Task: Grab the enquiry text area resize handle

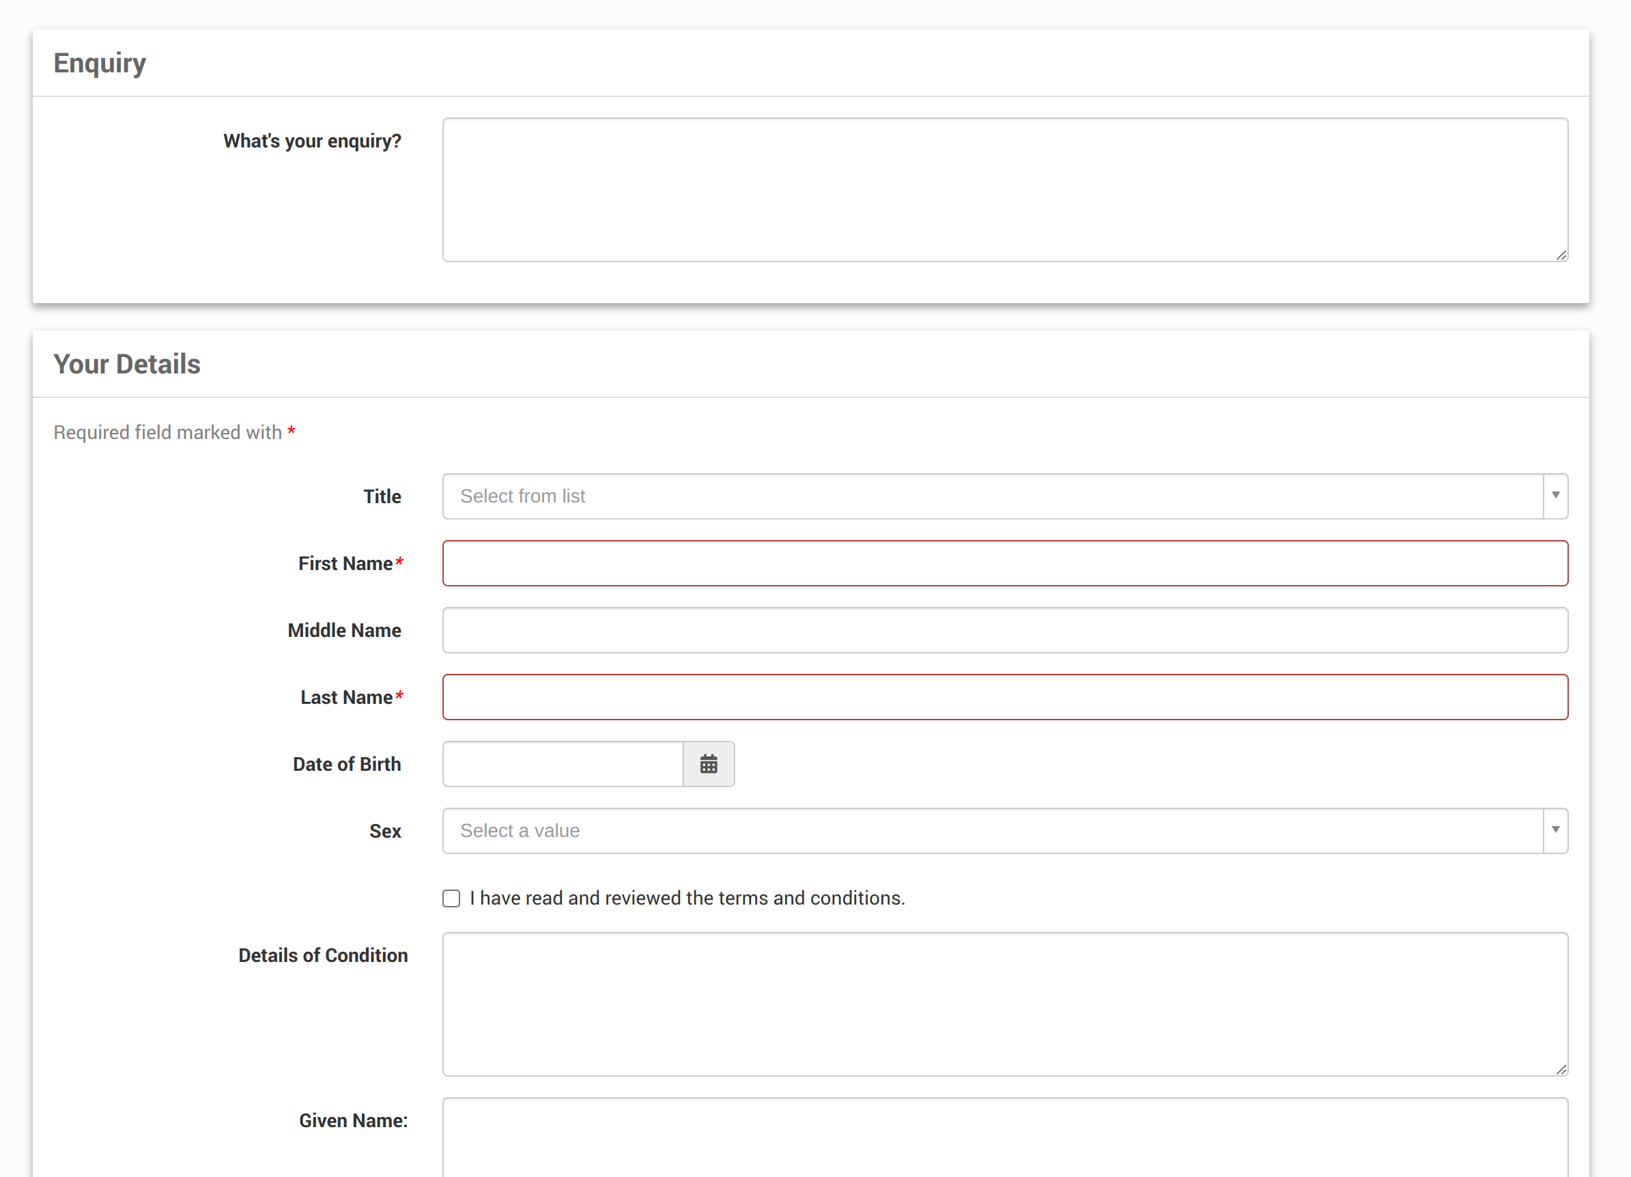Action: (x=1561, y=255)
